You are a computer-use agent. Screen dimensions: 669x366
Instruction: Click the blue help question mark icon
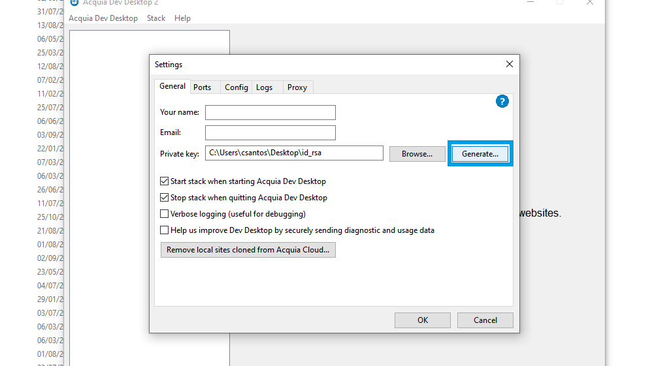coord(502,101)
